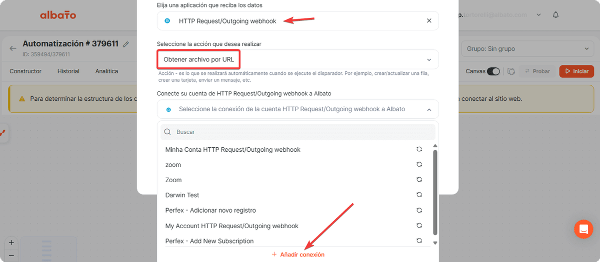Refresh the Minha Conta HTTP Request connection
Viewport: 600px width, 262px height.
pos(419,149)
